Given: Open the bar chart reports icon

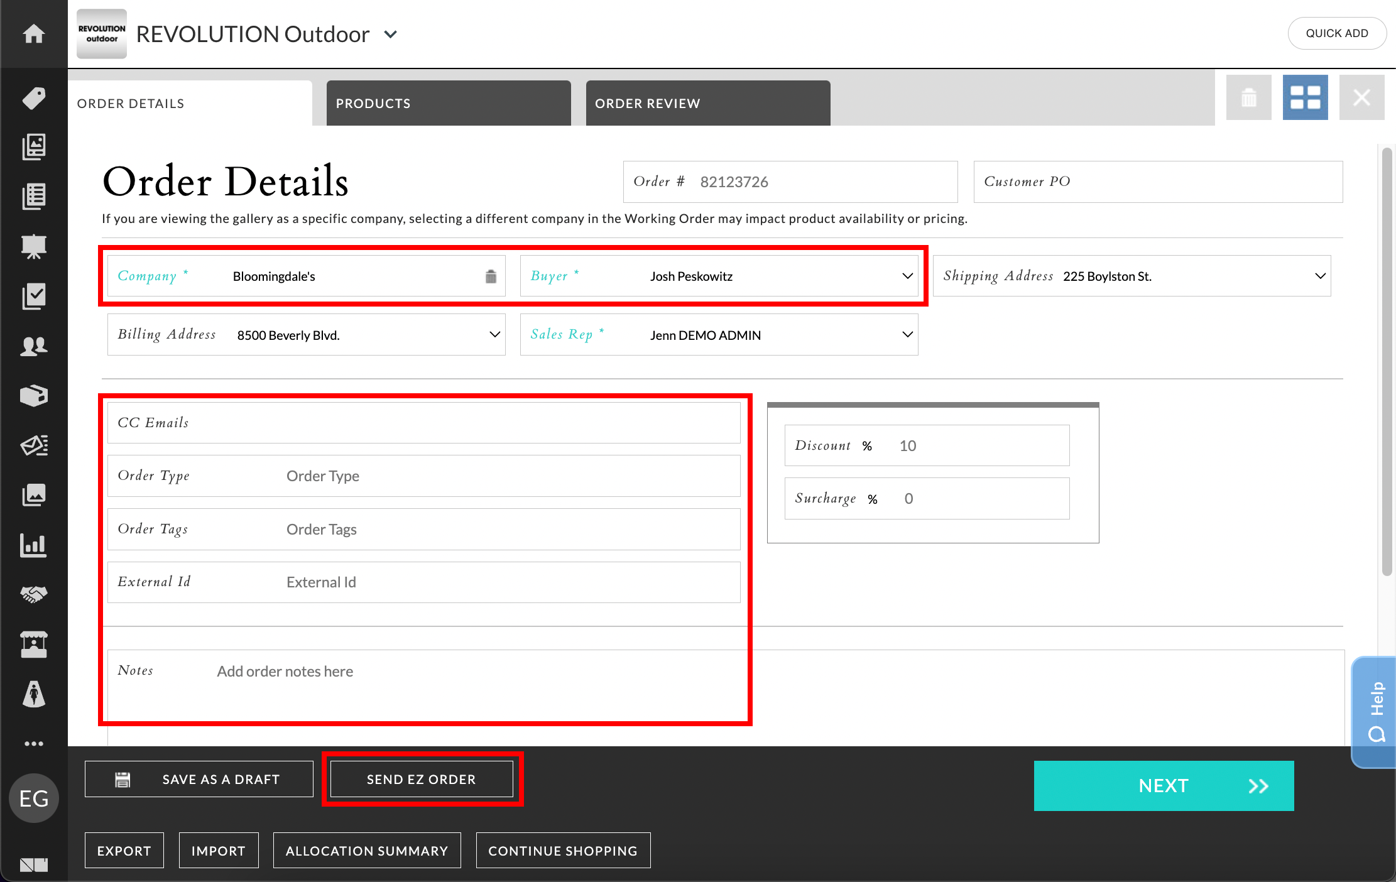Looking at the screenshot, I should [x=34, y=545].
